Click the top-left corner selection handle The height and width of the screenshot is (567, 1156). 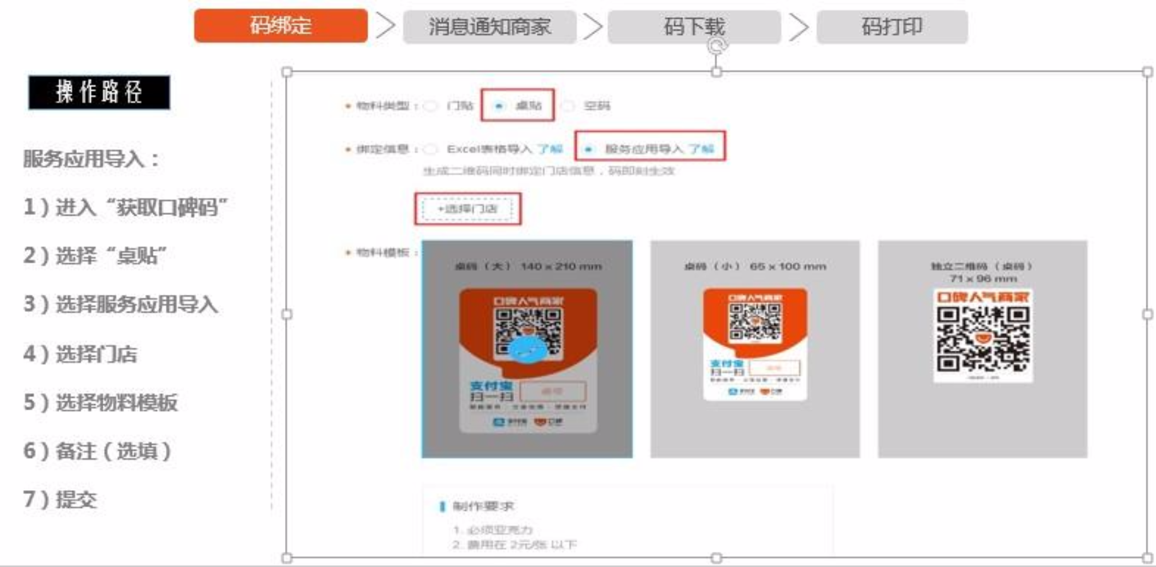click(x=287, y=72)
